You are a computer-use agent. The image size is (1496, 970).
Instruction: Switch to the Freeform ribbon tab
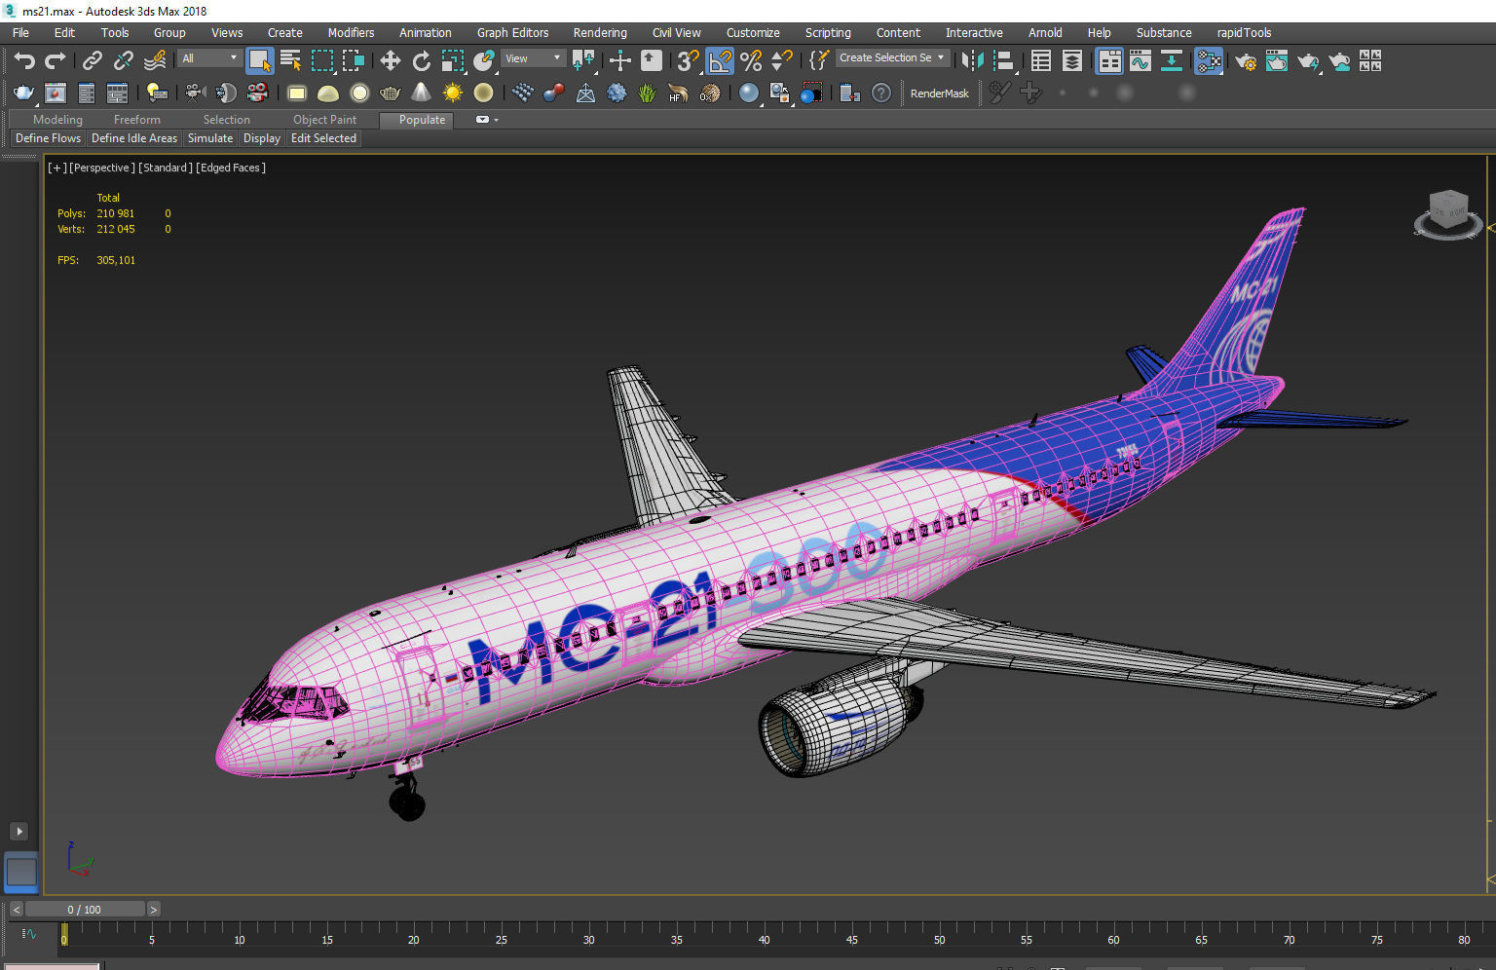(136, 120)
